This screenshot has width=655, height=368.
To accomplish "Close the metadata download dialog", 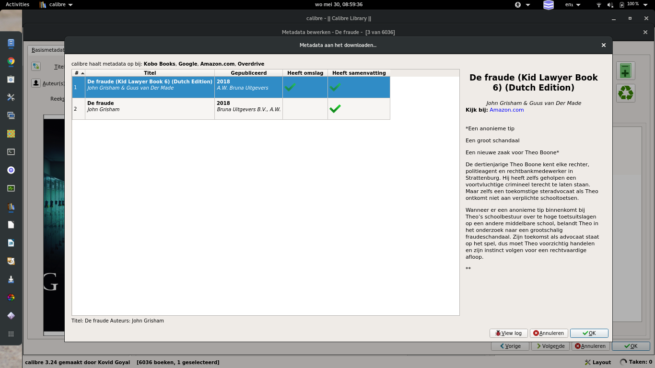I will point(604,45).
